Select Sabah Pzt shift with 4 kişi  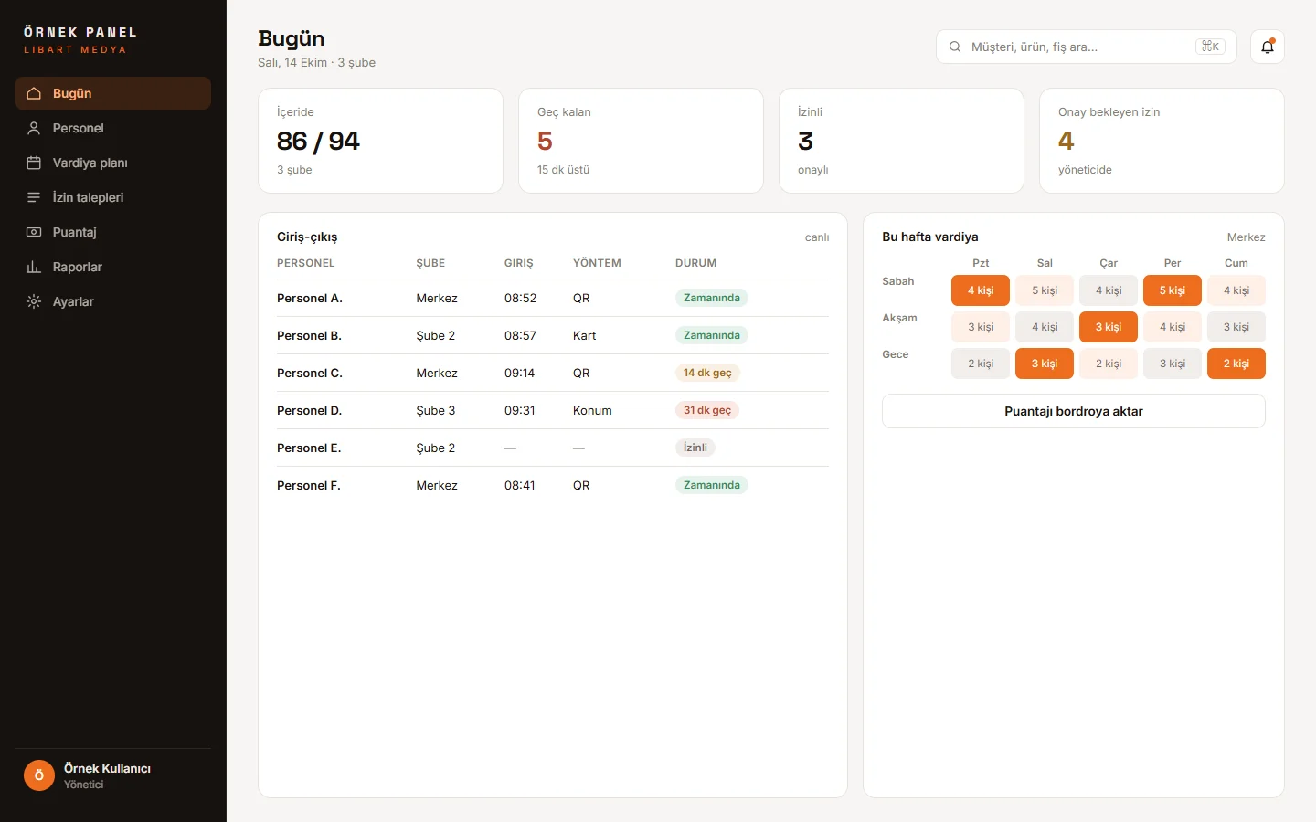click(981, 290)
